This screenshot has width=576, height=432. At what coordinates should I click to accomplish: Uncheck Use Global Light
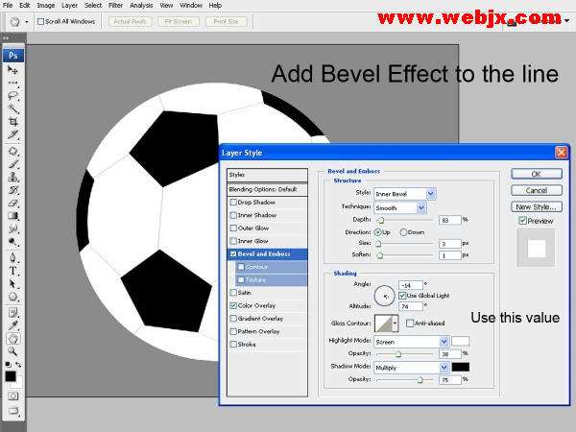coord(402,296)
